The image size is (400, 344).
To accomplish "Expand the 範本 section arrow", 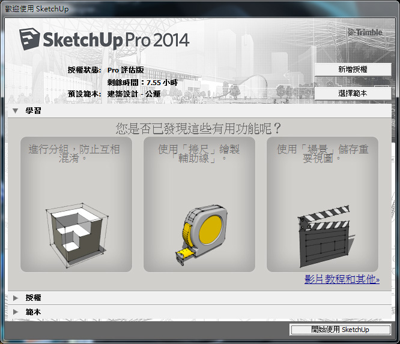I will click(x=16, y=312).
